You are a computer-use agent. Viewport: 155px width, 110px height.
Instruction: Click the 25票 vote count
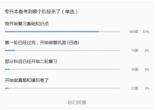pyautogui.click(x=135, y=88)
